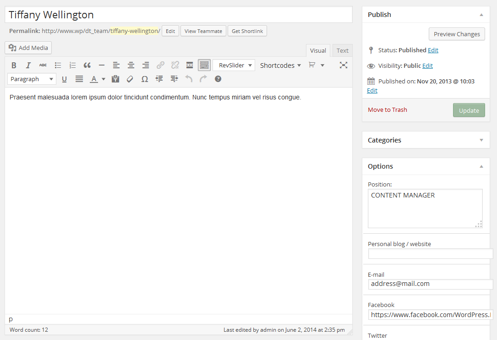Click the Paste as text icon
This screenshot has height=340, width=497.
point(115,79)
